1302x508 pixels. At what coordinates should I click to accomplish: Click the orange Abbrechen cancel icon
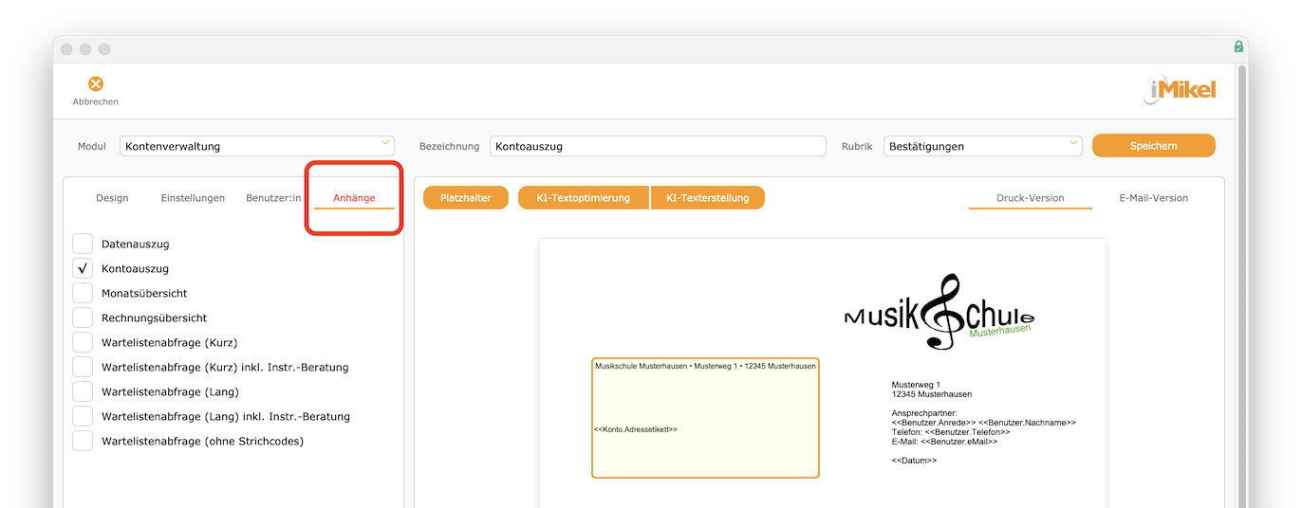pos(95,84)
